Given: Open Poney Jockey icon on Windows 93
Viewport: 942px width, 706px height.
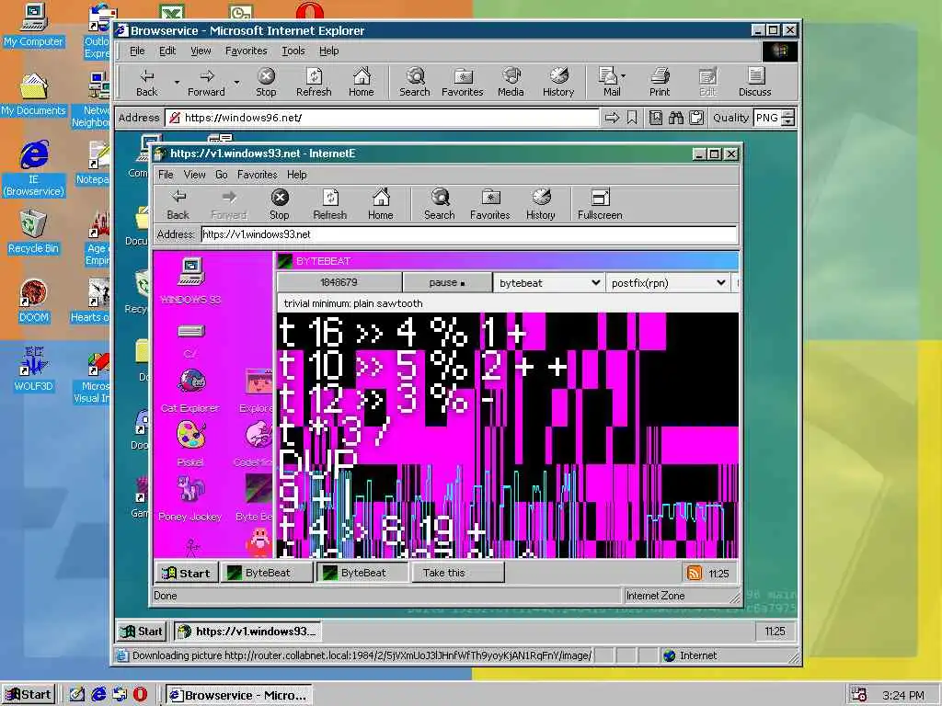Looking at the screenshot, I should click(x=191, y=497).
